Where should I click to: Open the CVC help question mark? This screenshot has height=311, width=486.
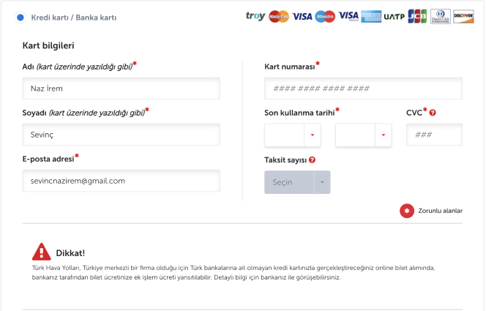click(433, 113)
